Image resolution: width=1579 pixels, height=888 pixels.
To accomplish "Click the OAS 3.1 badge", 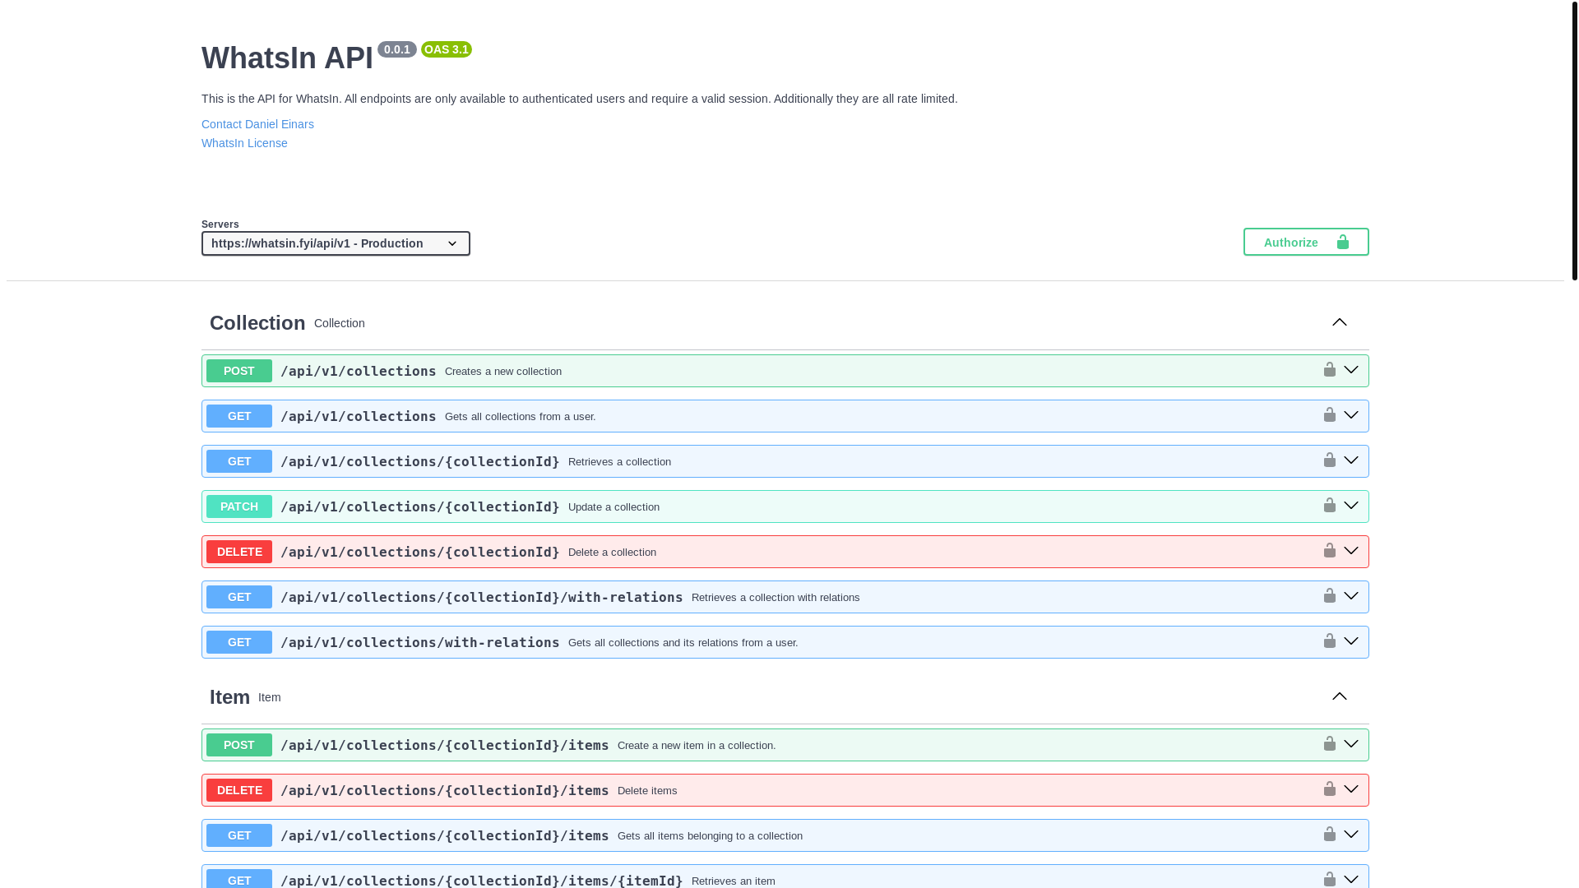I will pyautogui.click(x=447, y=49).
